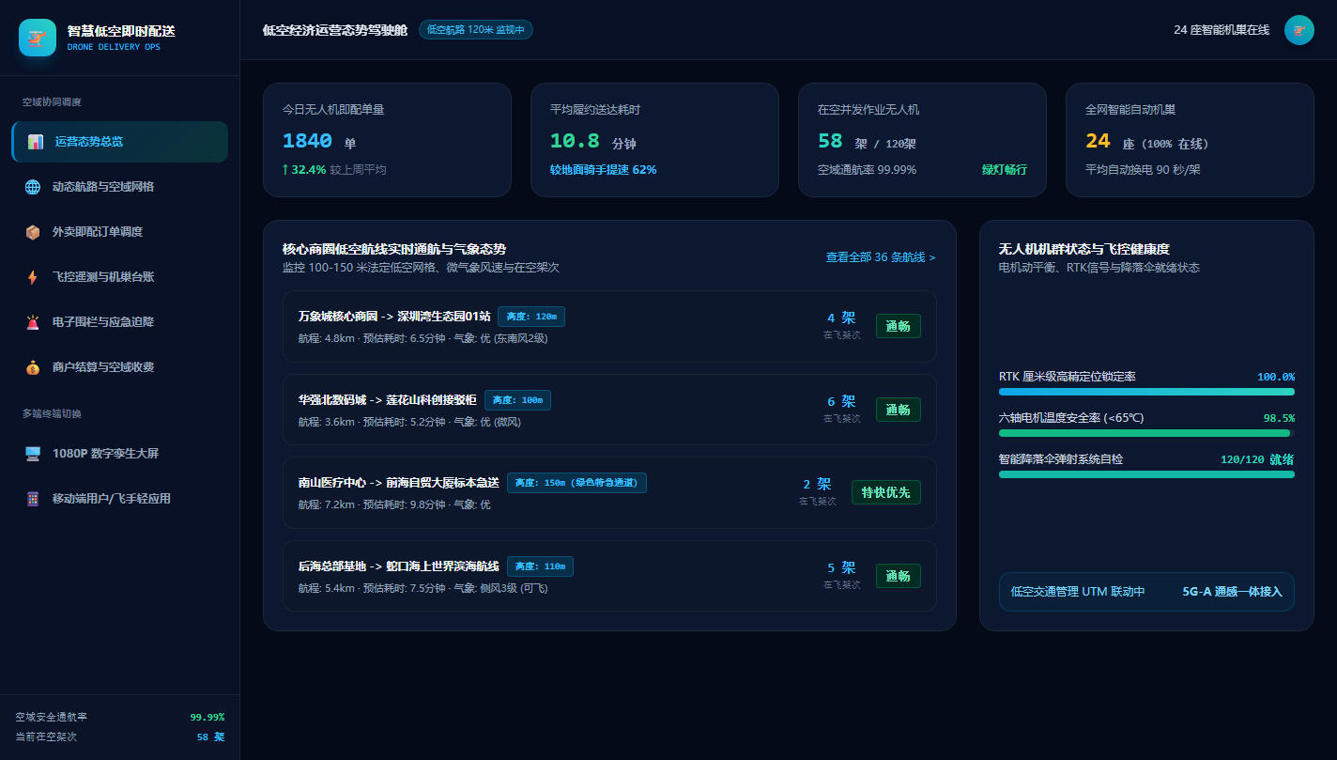Click the 特快优先 status button
This screenshot has width=1337, height=760.
(x=886, y=492)
